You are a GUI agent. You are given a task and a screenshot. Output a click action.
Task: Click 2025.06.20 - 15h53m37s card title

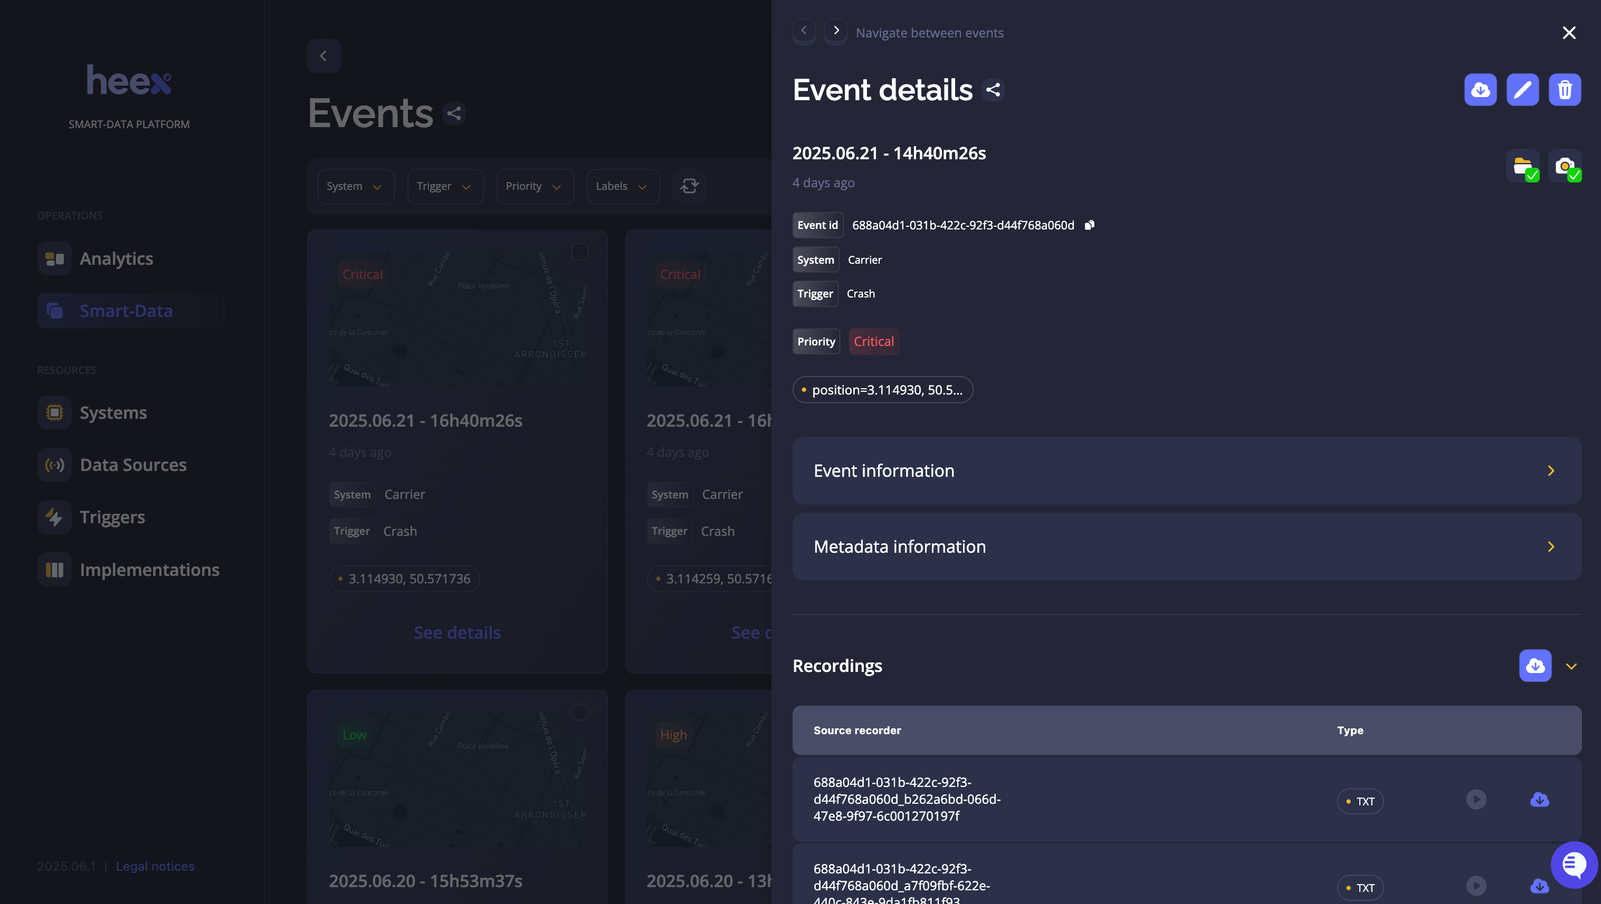point(425,881)
